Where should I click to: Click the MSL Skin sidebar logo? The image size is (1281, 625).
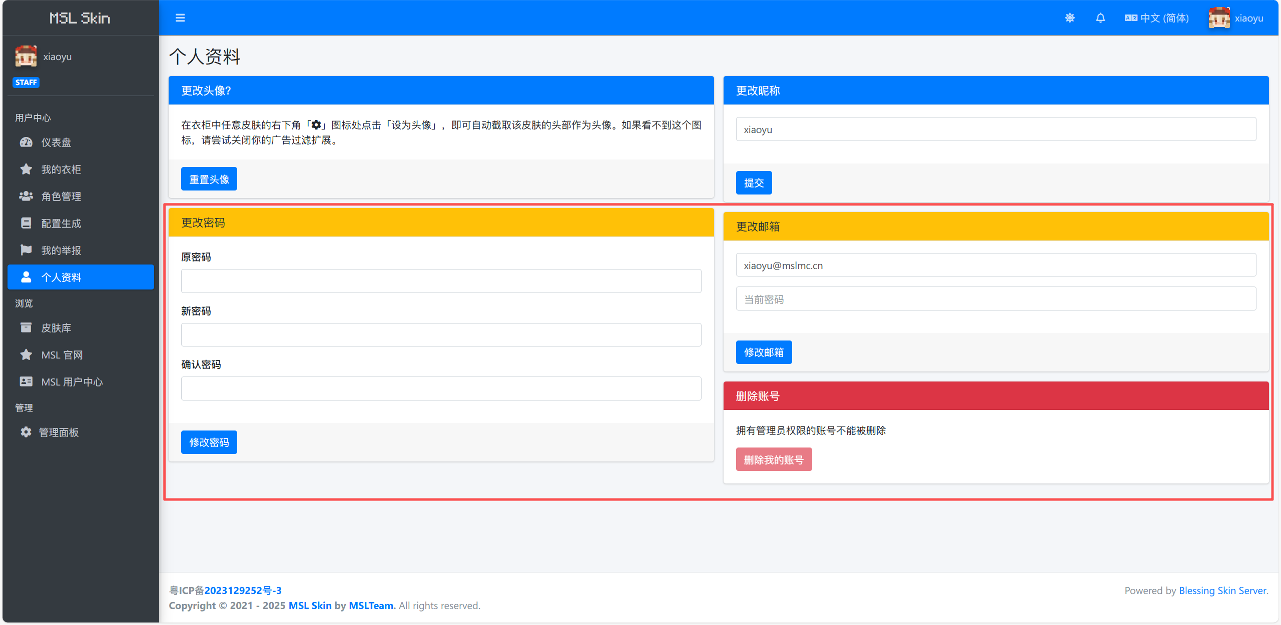pos(80,18)
